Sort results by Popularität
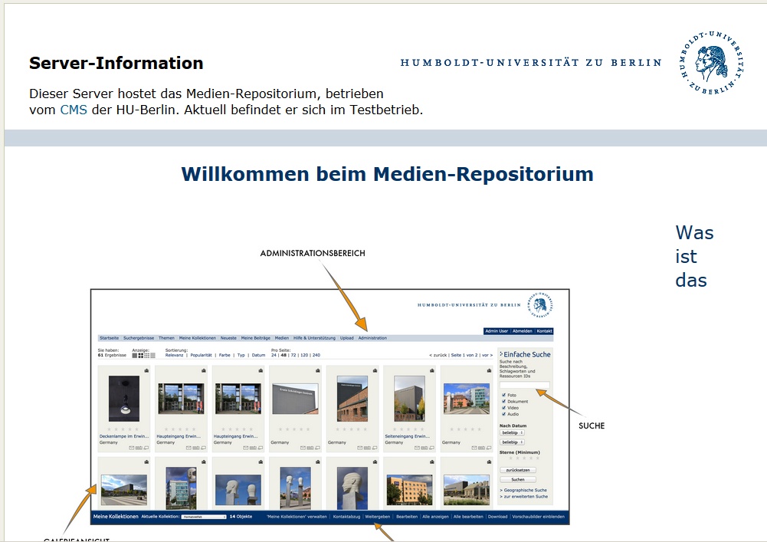 coord(201,355)
